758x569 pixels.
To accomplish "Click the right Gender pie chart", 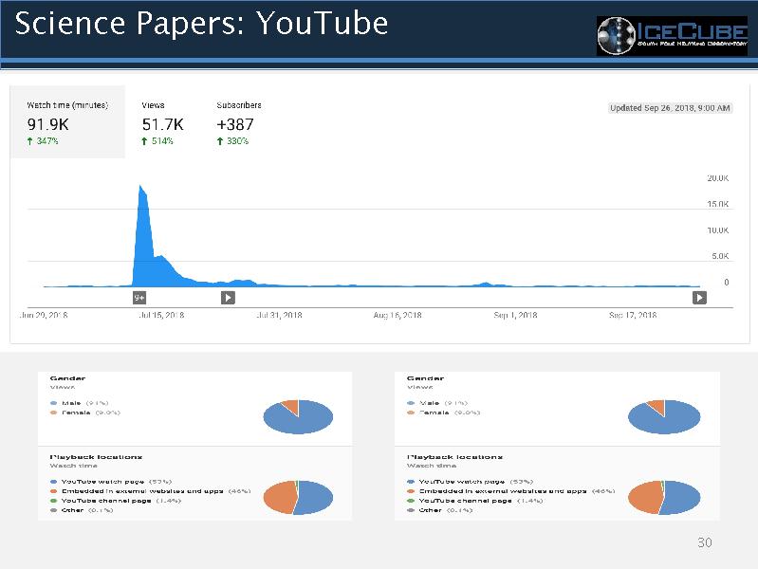I will click(664, 416).
